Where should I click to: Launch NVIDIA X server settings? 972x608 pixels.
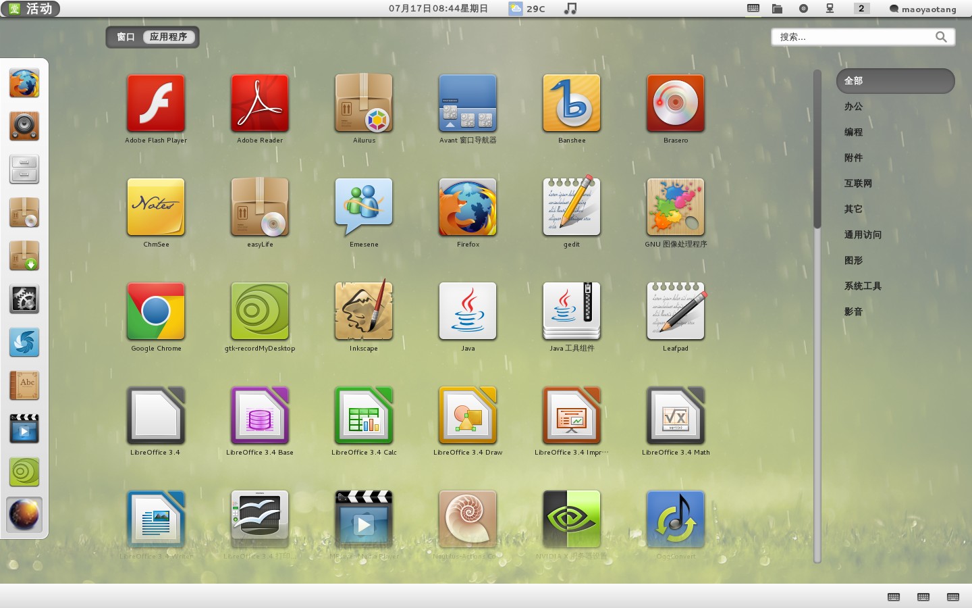(x=572, y=520)
